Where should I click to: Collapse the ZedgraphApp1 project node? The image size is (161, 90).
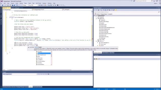95,15
